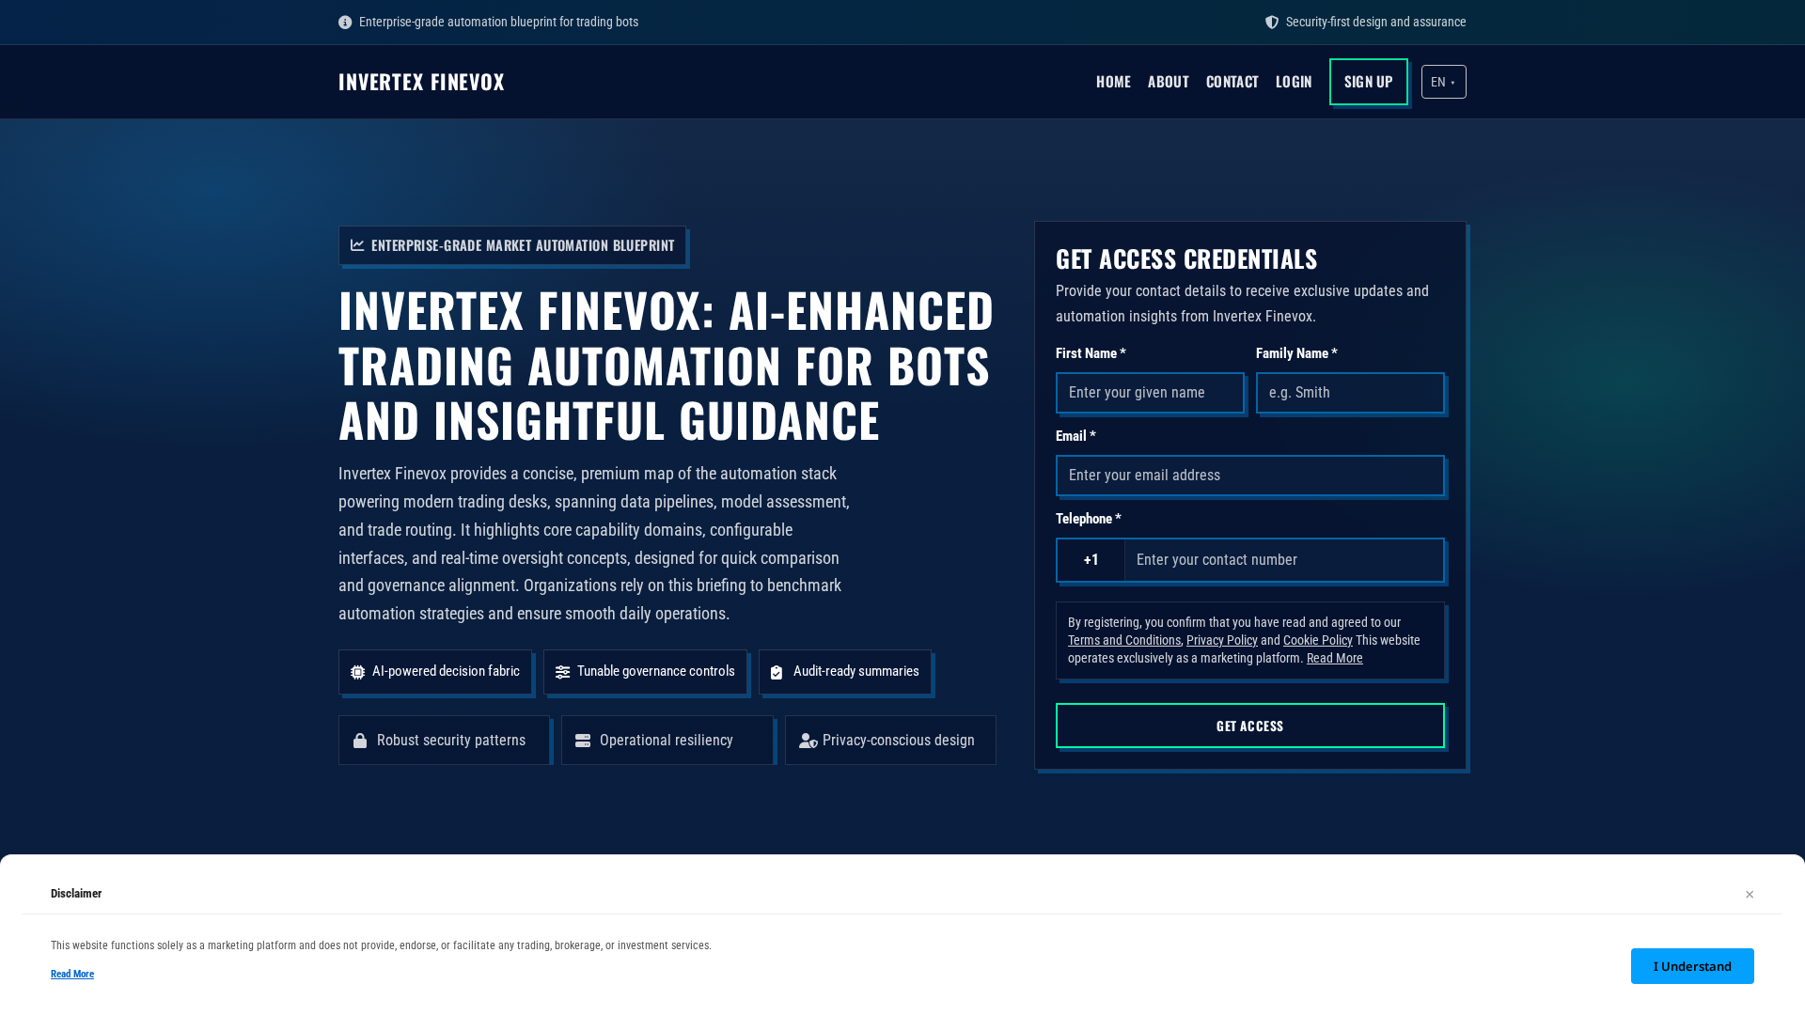Select the AI-powered decision fabric chip icon
The image size is (1805, 1015).
tap(356, 671)
